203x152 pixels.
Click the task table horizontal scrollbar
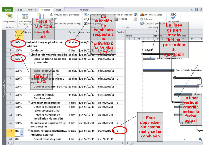(68, 143)
